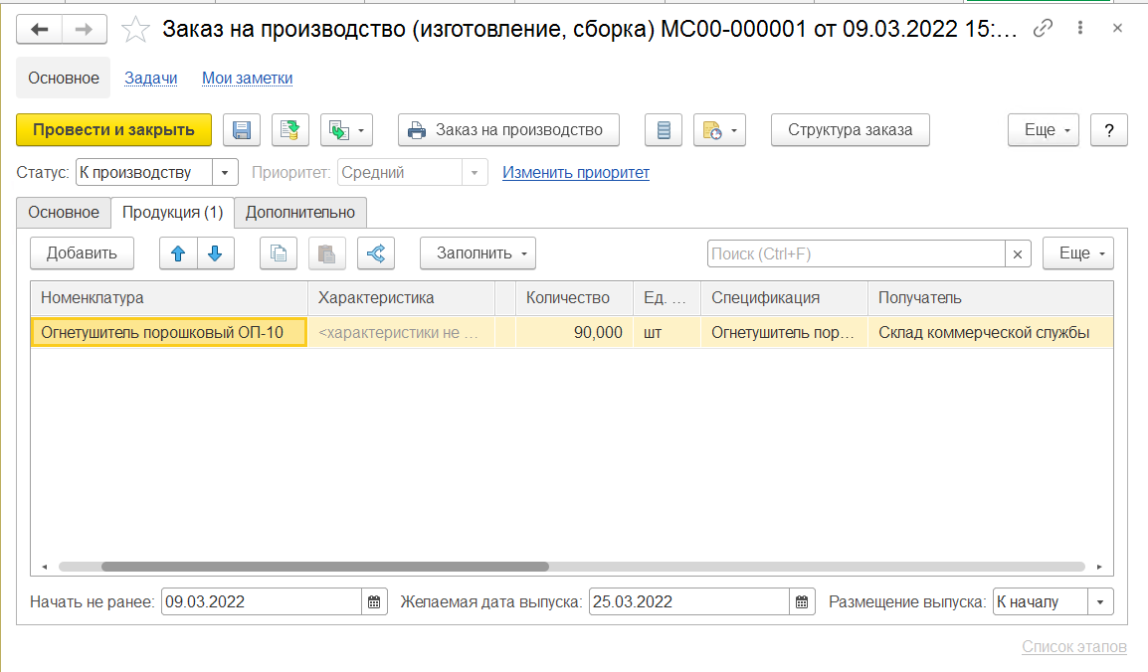The height and width of the screenshot is (672, 1148).
Task: Expand the Статус dropdown
Action: pos(227,173)
